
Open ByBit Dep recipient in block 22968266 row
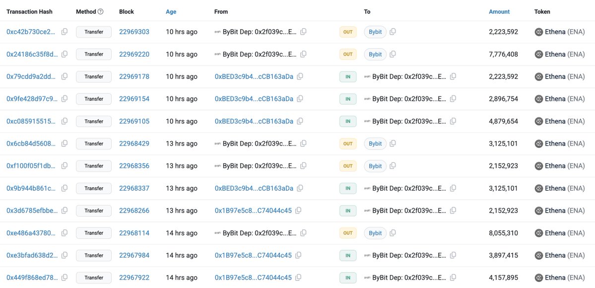point(409,211)
